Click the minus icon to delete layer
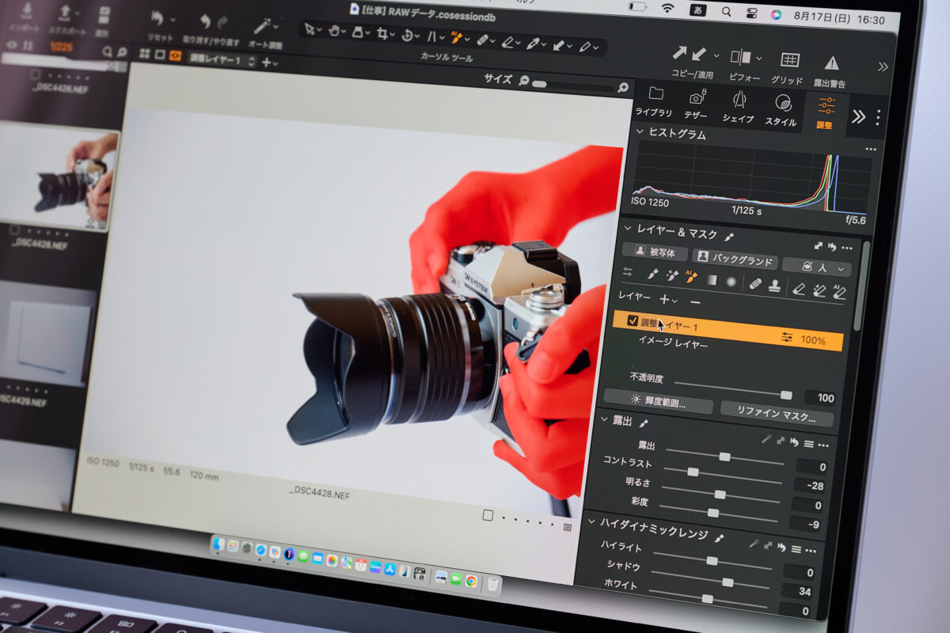The width and height of the screenshot is (950, 633). point(694,301)
